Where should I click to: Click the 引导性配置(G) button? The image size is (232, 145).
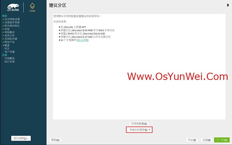[139, 124]
